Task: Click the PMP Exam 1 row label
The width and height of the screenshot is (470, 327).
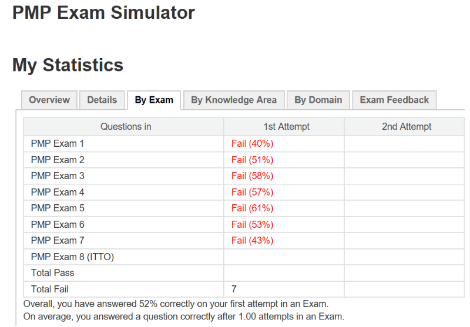Action: click(x=57, y=144)
